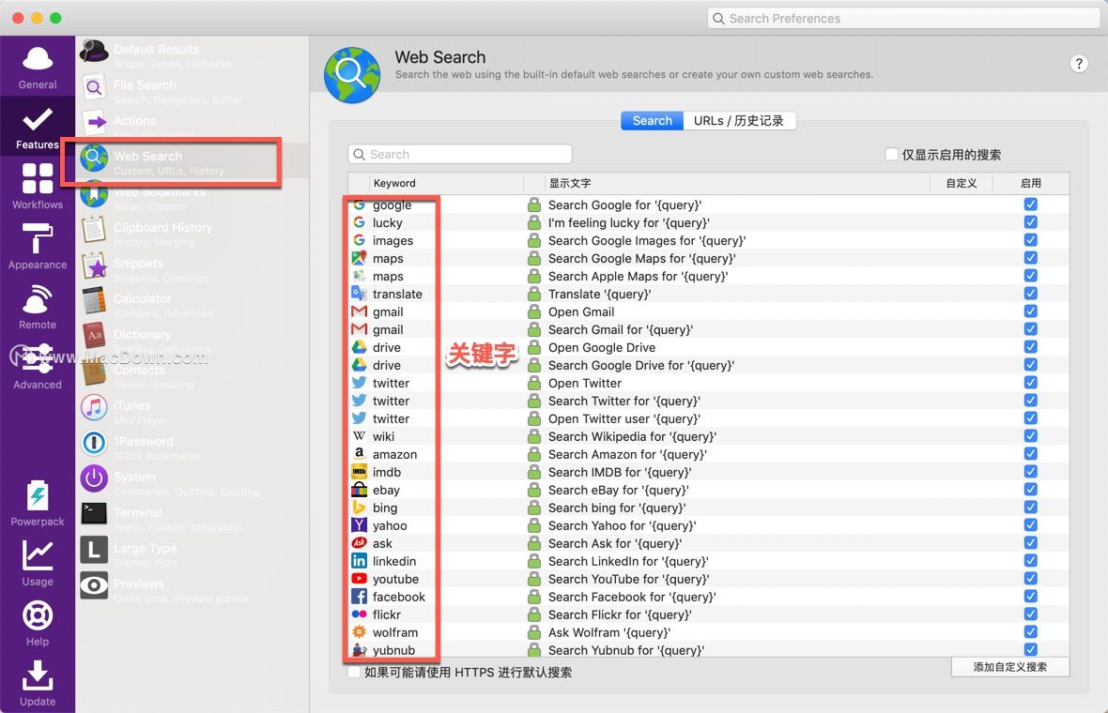Select the Web Search feature
Viewport: 1108px width, 713px height.
coord(192,162)
